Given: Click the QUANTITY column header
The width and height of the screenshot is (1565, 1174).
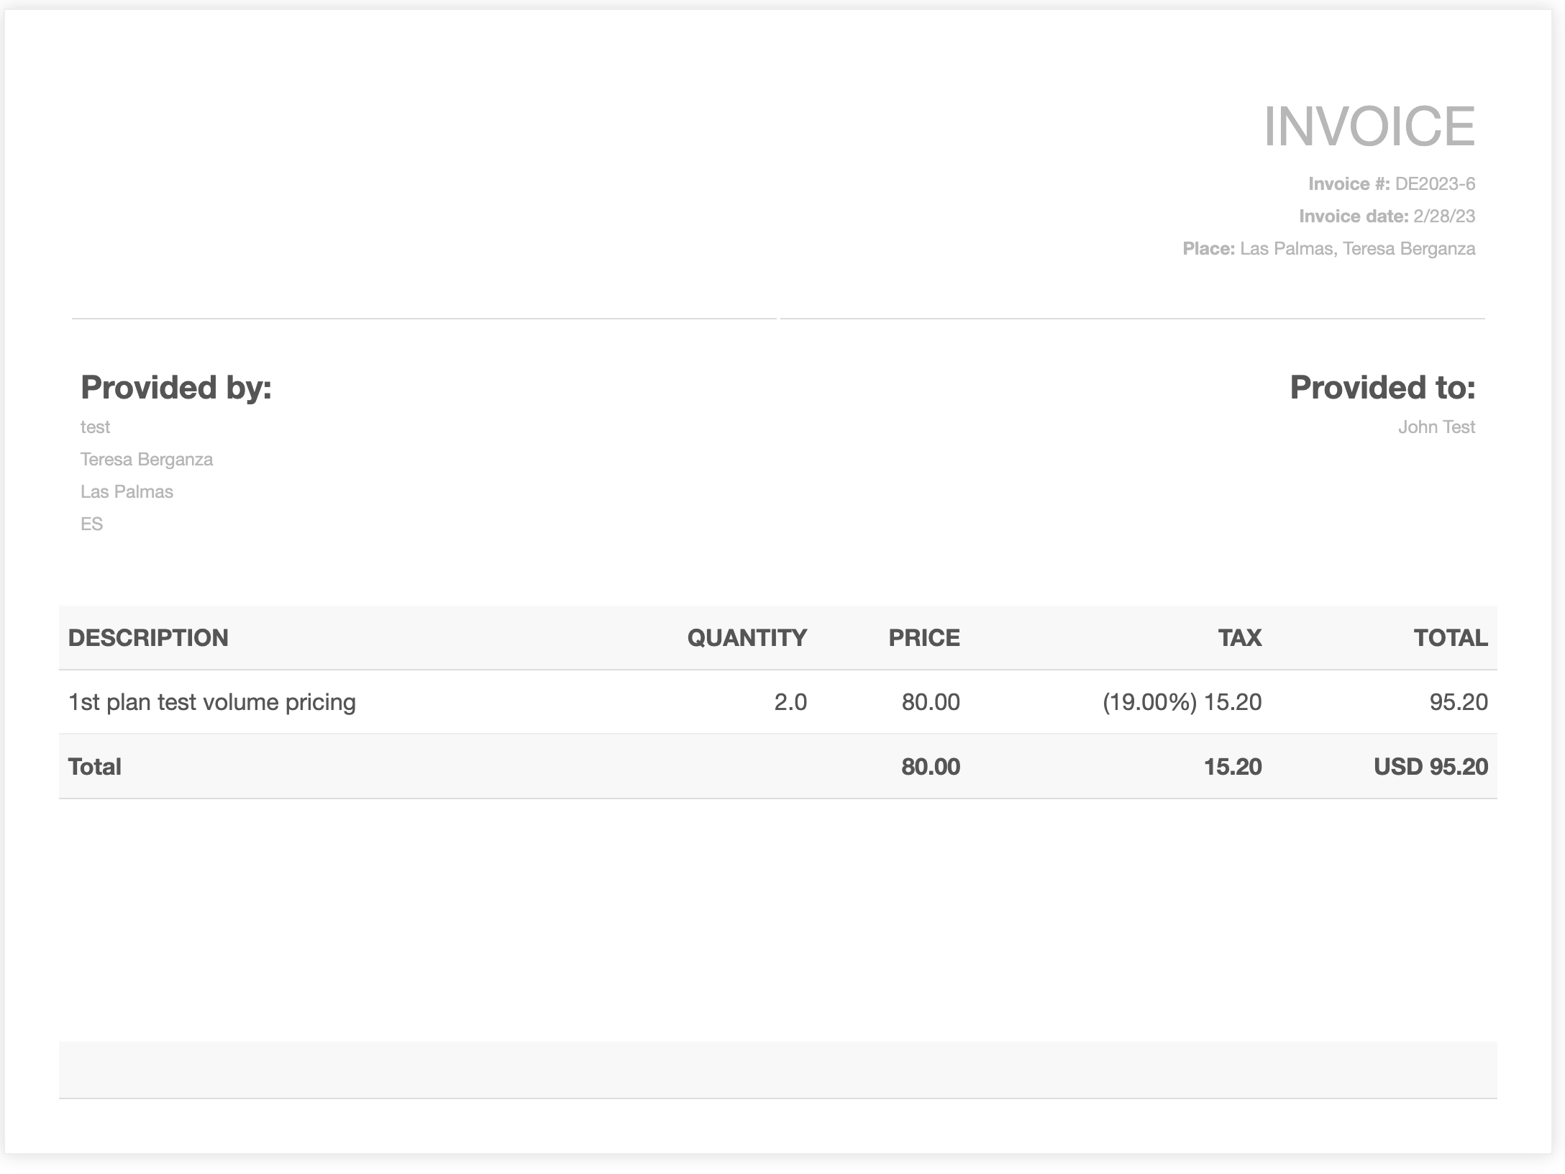Looking at the screenshot, I should click(747, 638).
